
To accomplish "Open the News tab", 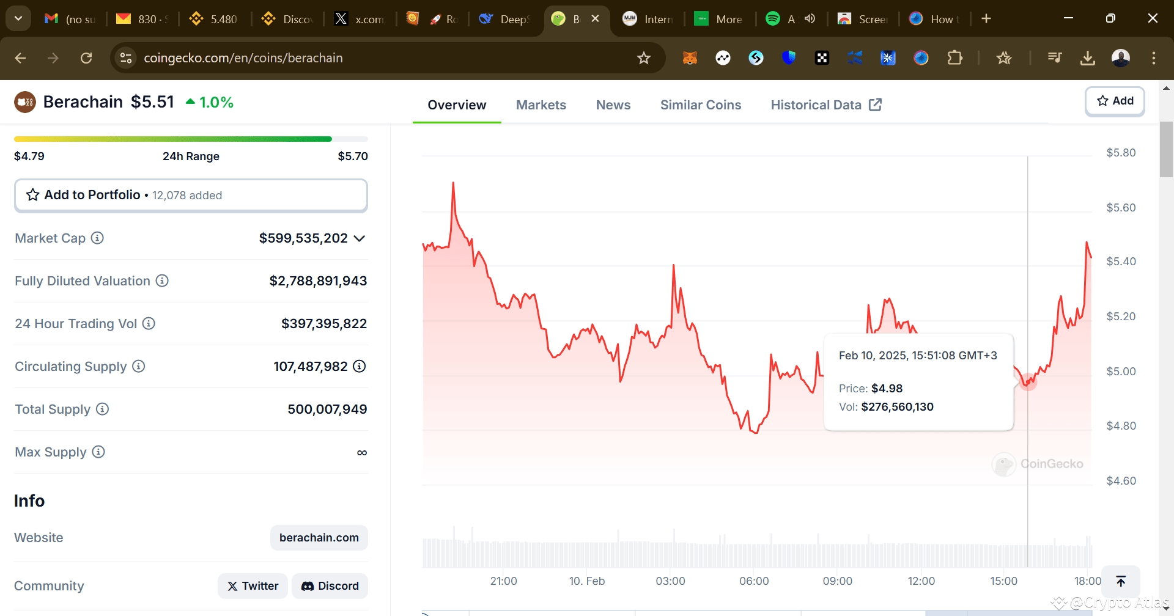I will coord(613,105).
